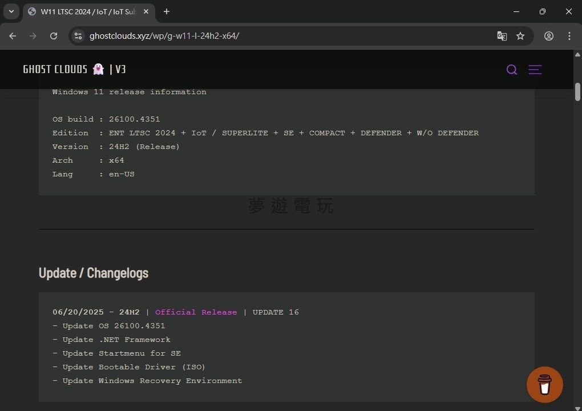
Task: Reload the current page
Action: click(54, 36)
